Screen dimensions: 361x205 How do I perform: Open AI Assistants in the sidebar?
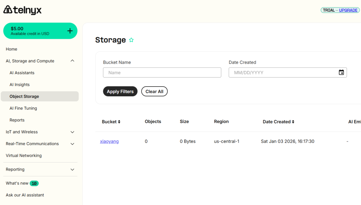tap(22, 73)
